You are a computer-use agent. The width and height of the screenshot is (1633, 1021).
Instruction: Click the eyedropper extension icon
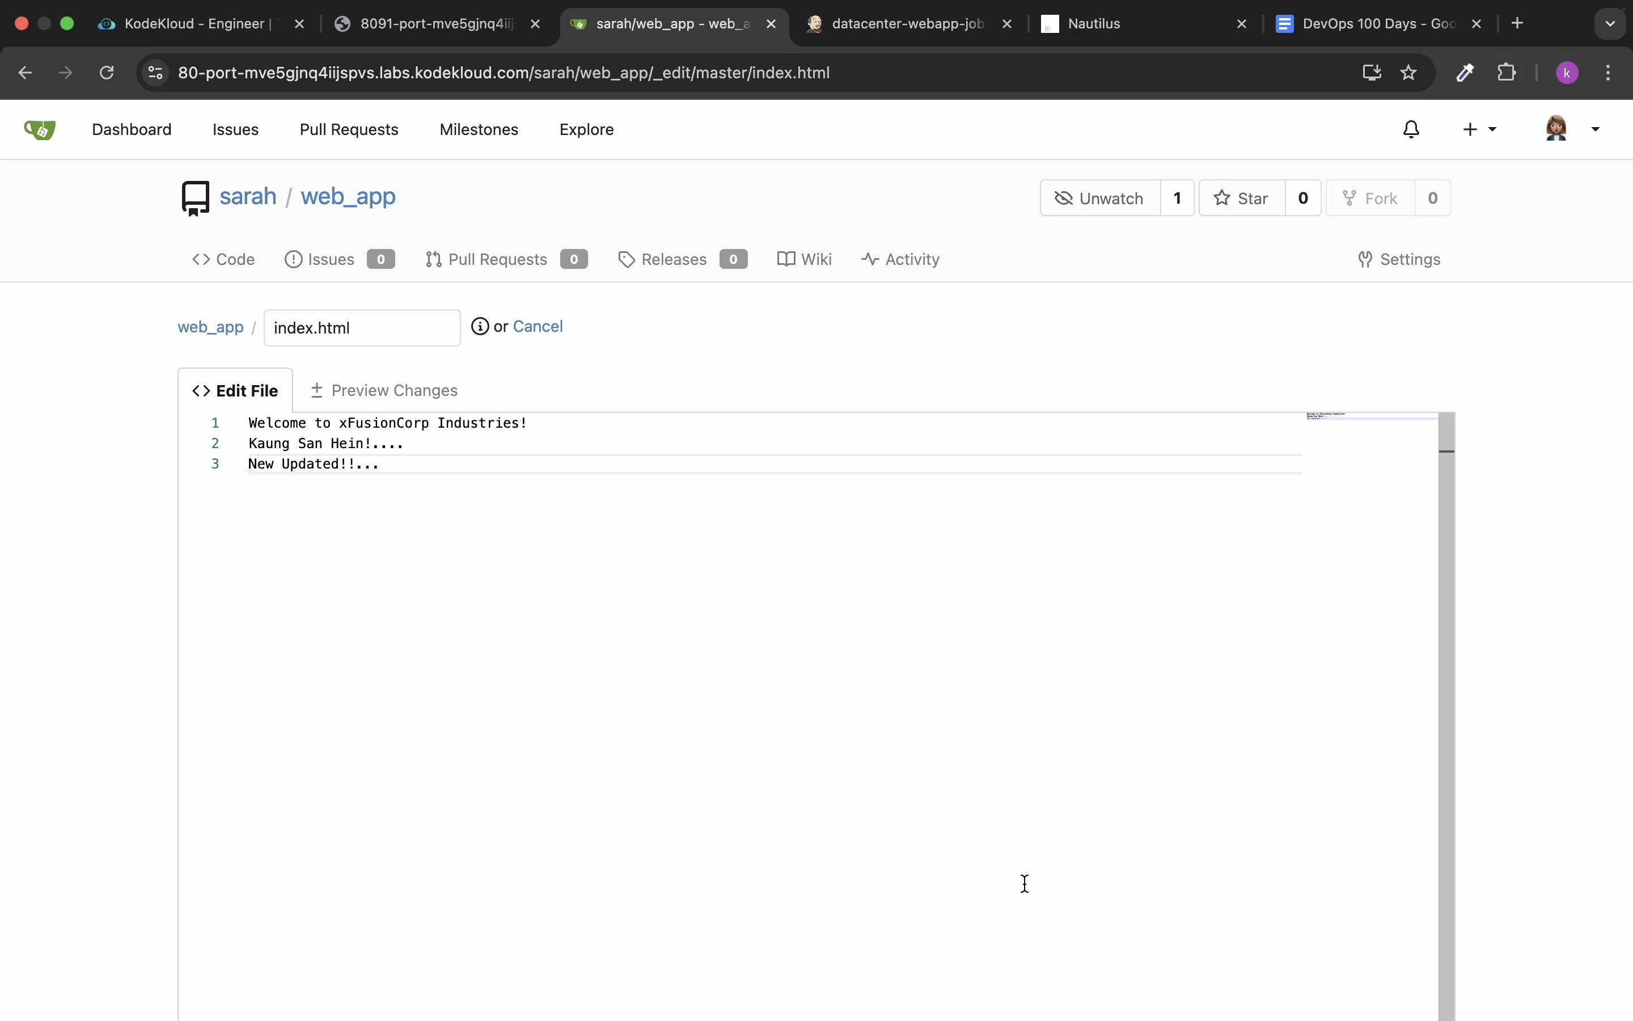(1465, 73)
